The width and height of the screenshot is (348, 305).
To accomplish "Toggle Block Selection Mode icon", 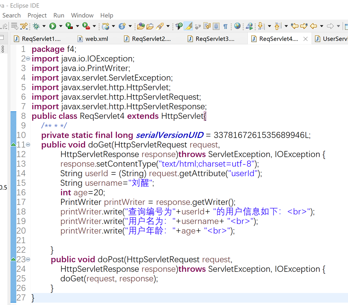I will point(216,26).
